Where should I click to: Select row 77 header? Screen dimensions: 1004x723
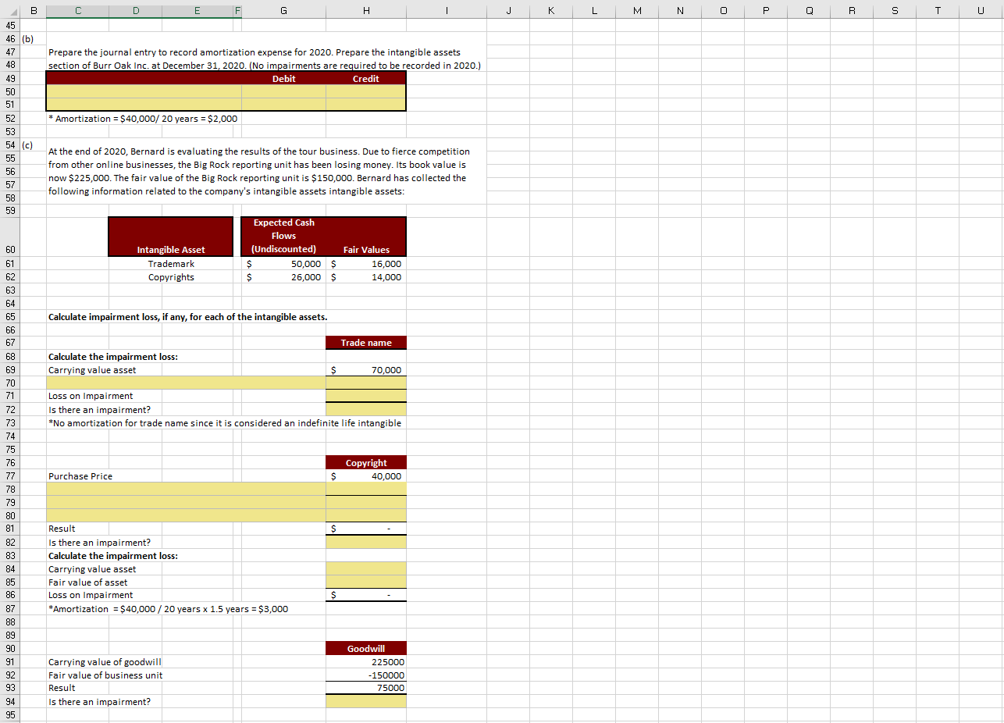[10, 476]
